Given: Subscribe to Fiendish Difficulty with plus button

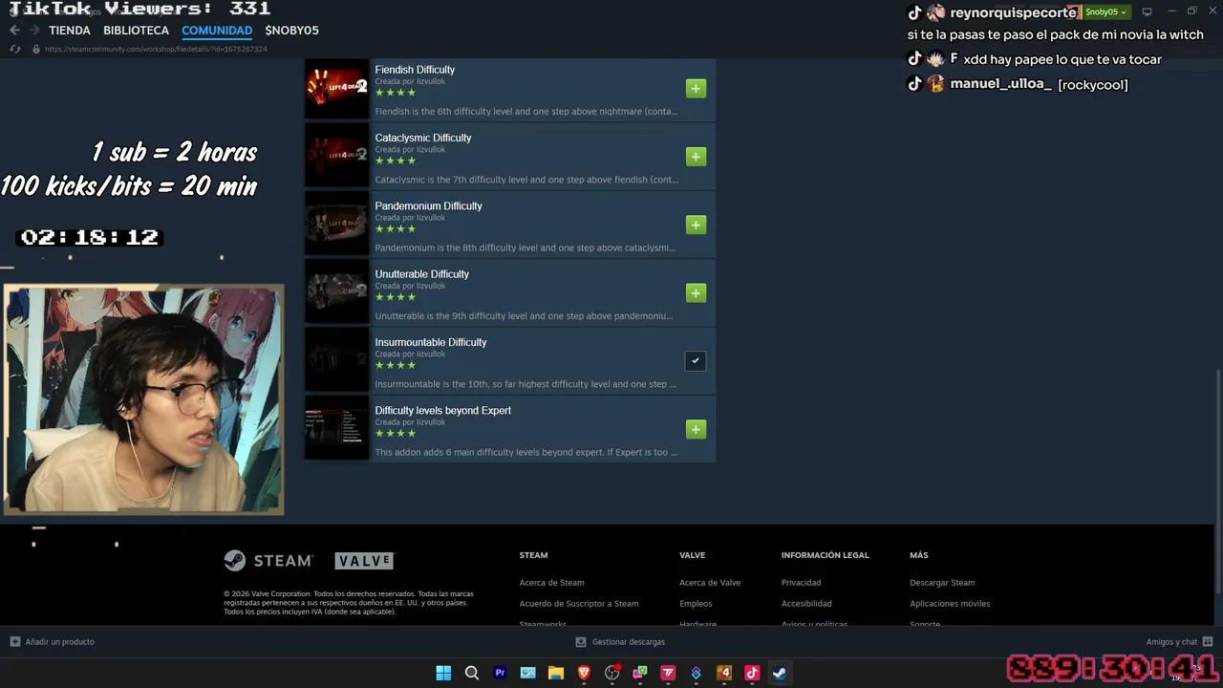Looking at the screenshot, I should click(x=696, y=89).
